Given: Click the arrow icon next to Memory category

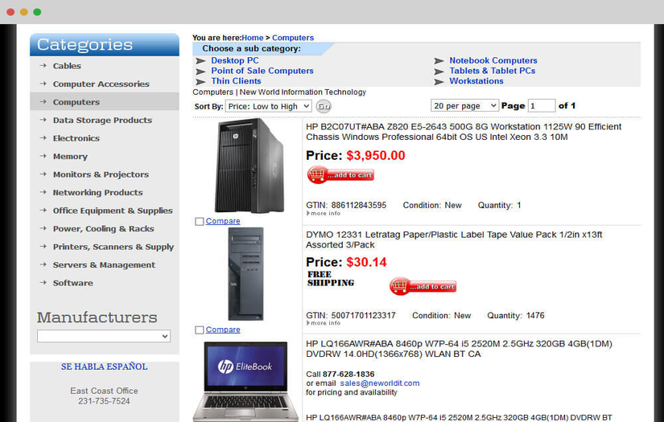Looking at the screenshot, I should 43,156.
